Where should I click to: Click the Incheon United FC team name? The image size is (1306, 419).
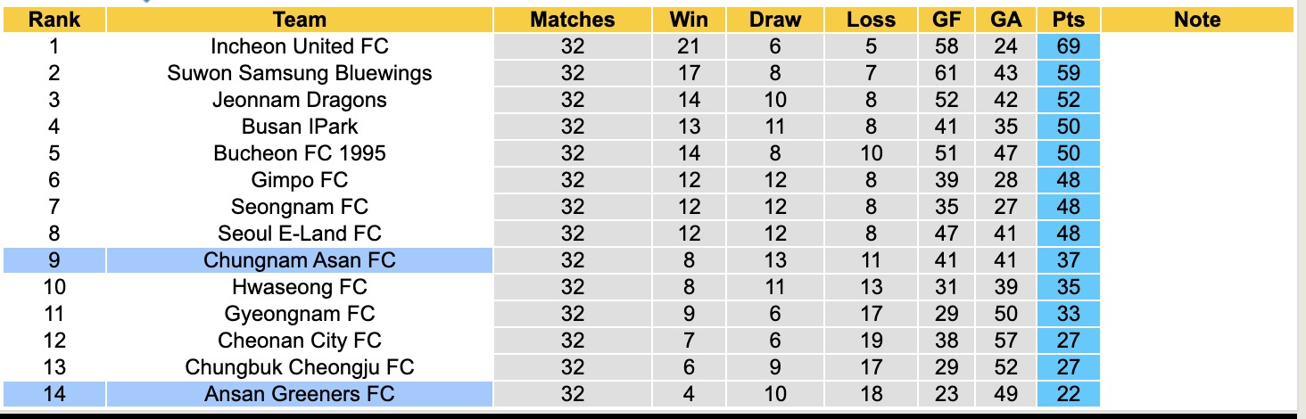tap(300, 46)
